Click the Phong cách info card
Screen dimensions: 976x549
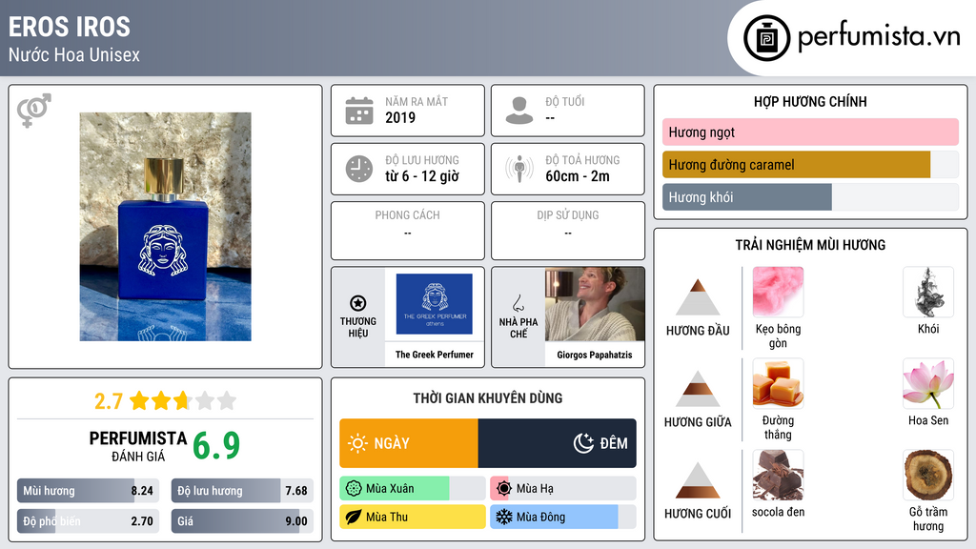click(x=408, y=231)
